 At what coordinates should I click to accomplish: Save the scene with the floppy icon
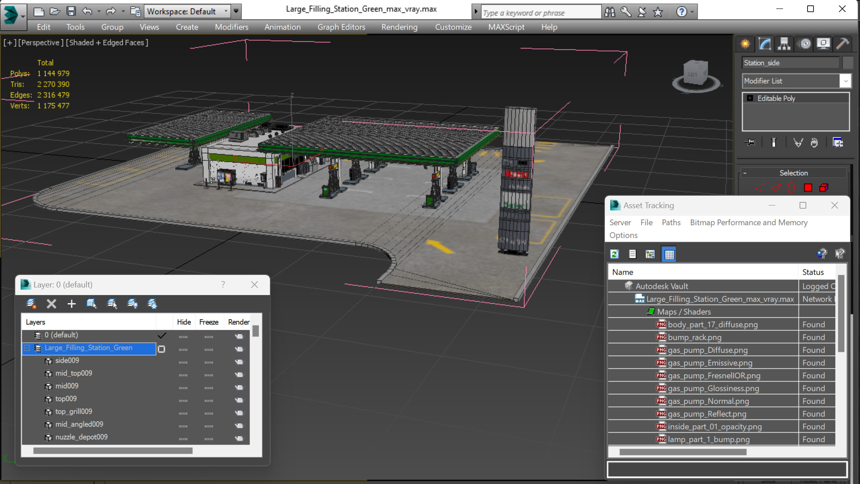tap(71, 11)
